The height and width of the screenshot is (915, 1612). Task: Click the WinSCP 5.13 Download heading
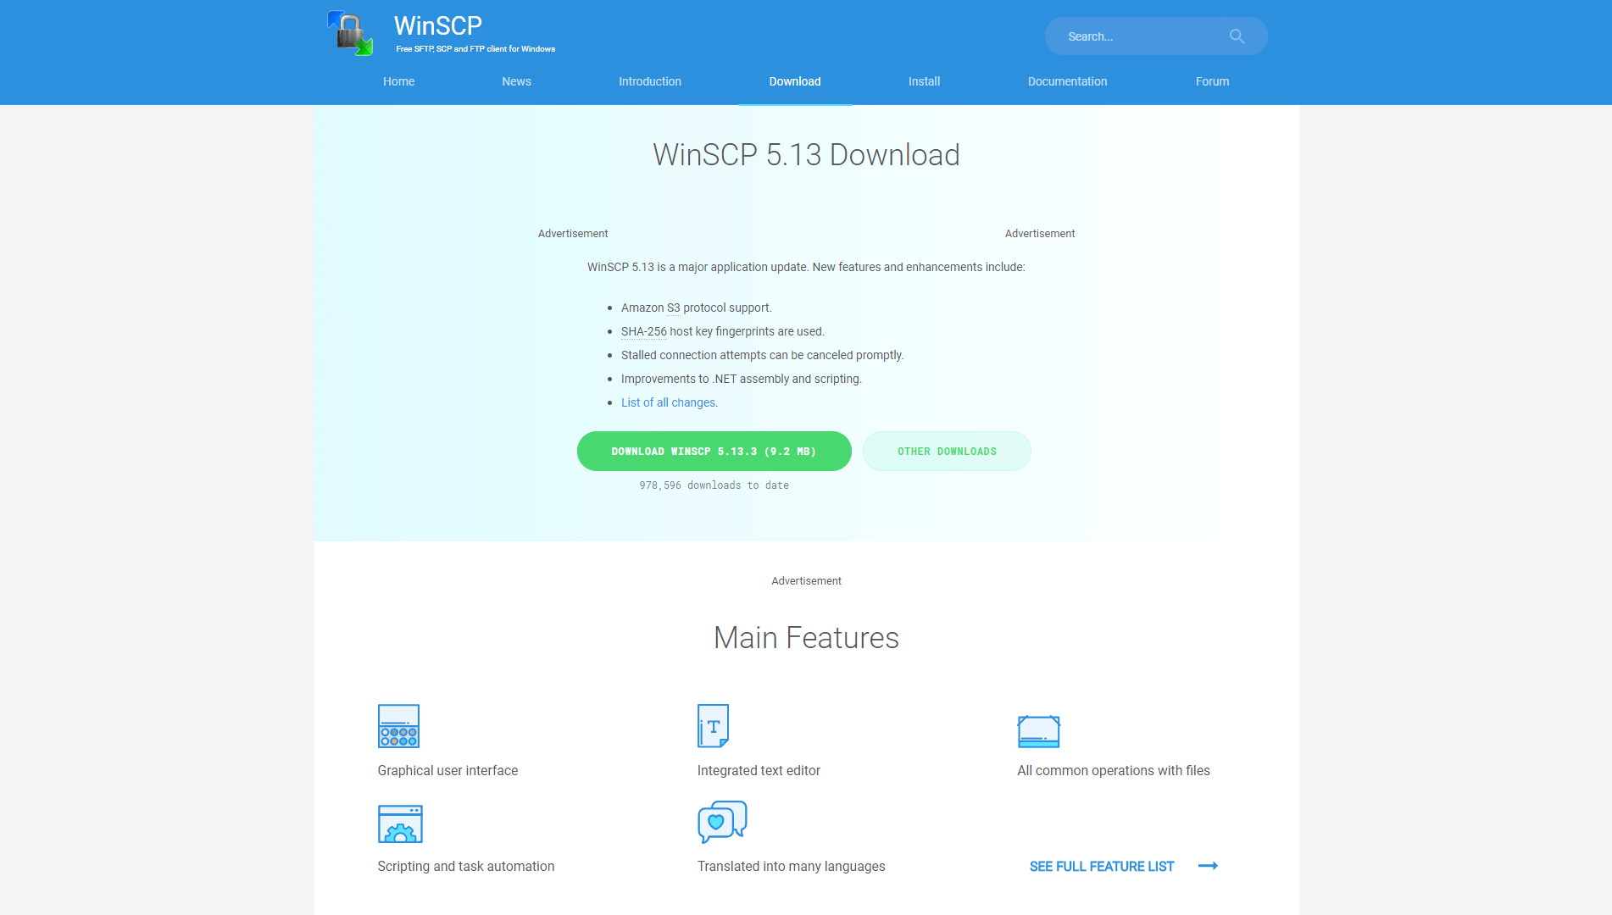coord(806,154)
